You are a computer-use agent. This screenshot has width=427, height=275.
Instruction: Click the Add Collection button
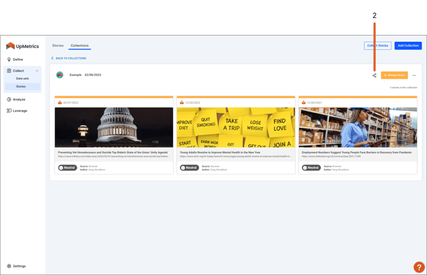tap(408, 45)
